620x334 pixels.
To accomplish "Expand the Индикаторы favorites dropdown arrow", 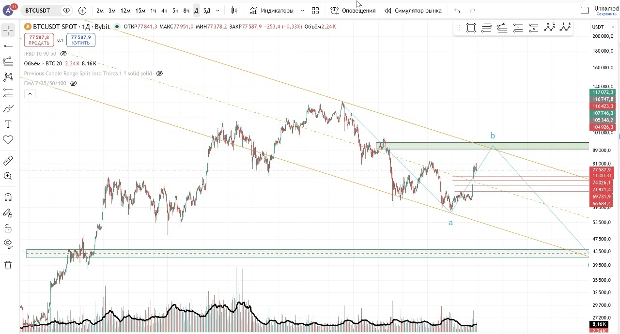I will [303, 10].
